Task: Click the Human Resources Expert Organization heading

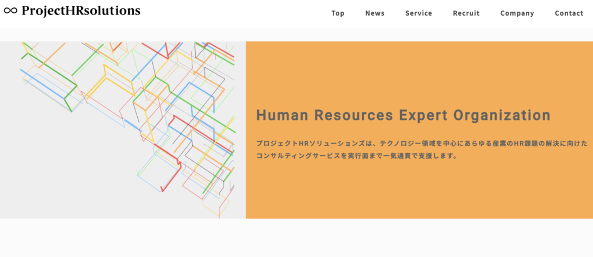Action: 403,115
